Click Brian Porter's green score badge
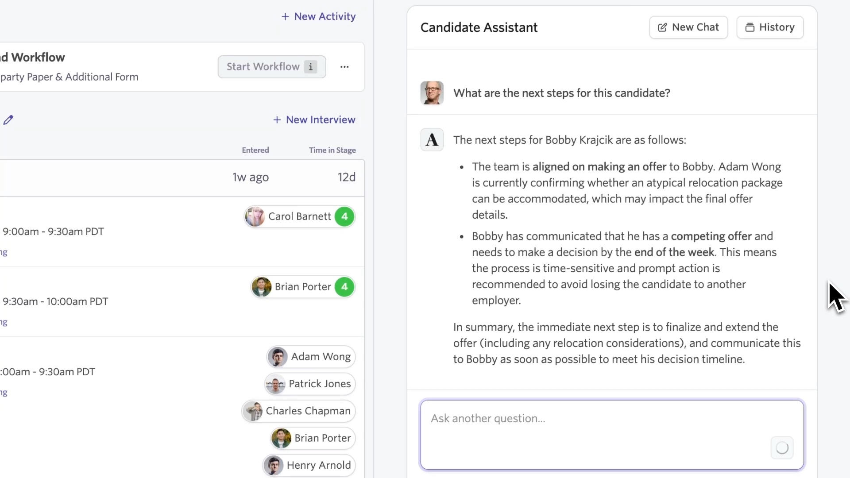The image size is (850, 478). pyautogui.click(x=344, y=287)
